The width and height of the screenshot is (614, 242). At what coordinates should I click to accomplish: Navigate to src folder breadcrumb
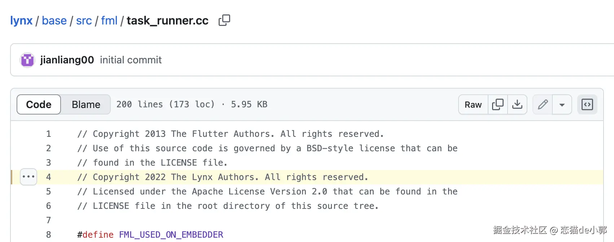click(84, 21)
